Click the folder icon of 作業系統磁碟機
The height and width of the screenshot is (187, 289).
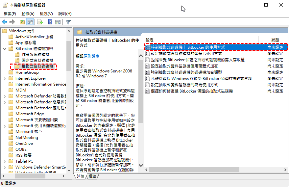pos(17,55)
